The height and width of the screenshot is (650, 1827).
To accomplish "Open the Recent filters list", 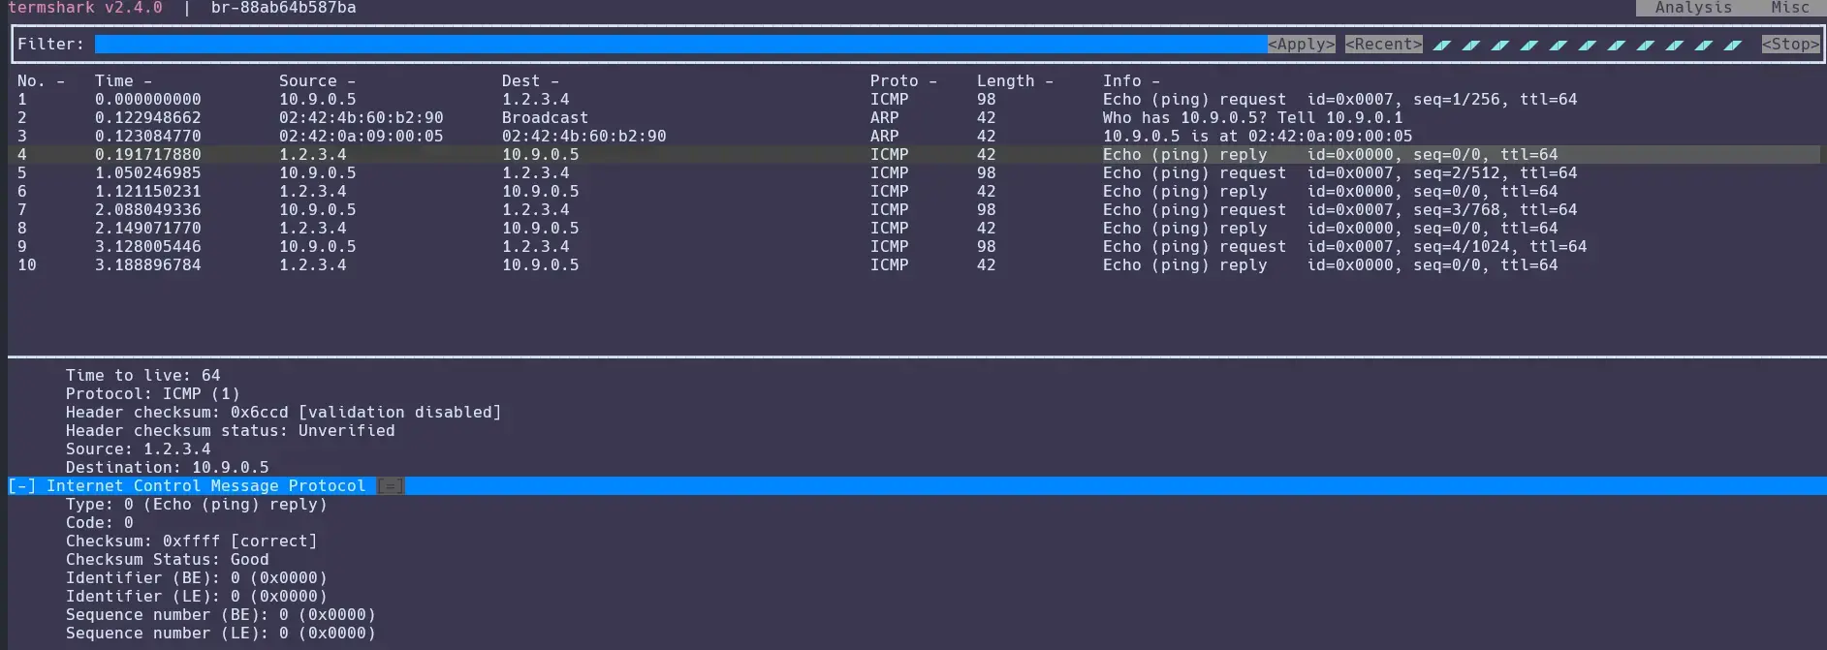I will pos(1383,45).
